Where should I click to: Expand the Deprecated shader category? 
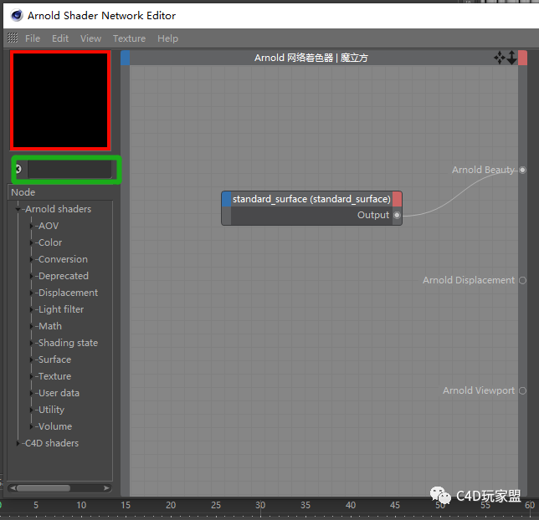click(x=31, y=276)
